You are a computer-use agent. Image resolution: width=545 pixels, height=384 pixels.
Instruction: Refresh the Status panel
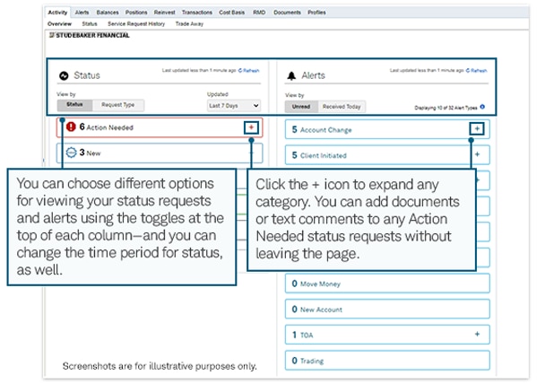point(248,70)
